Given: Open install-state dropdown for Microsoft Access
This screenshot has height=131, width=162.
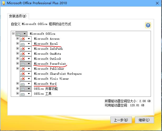Looking at the screenshot, I should (26, 39).
